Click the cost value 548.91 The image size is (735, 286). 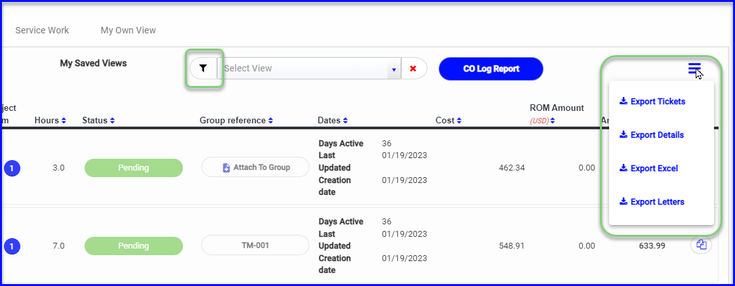click(512, 246)
